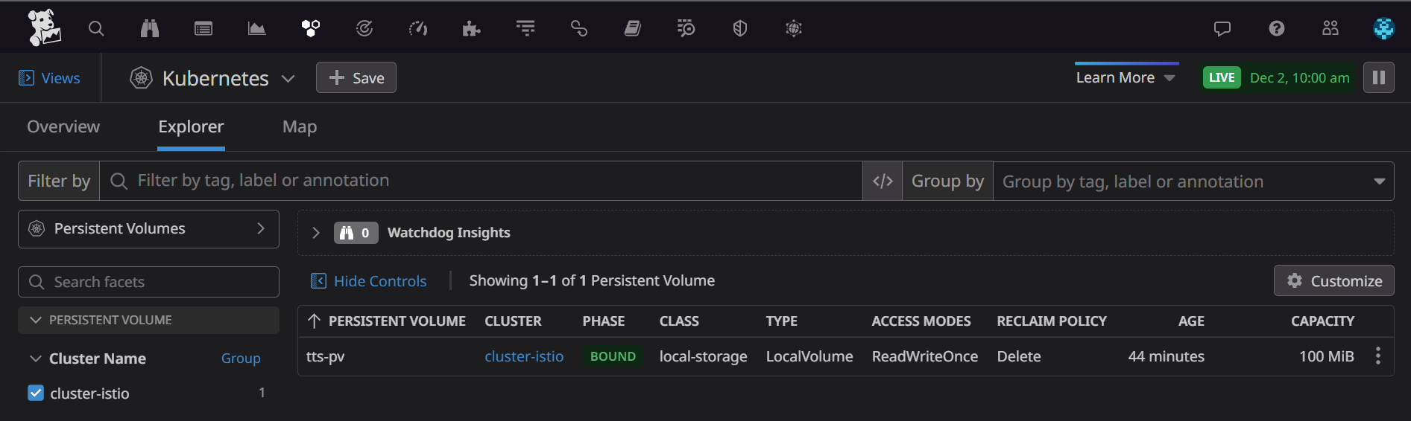The width and height of the screenshot is (1411, 421).
Task: Open the tts-pv row three-dot menu
Action: [x=1378, y=356]
